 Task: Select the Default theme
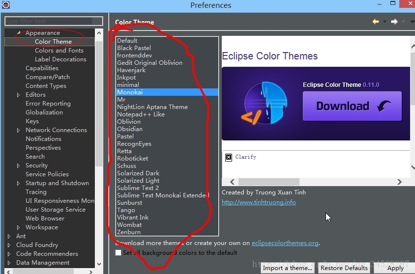coord(167,41)
